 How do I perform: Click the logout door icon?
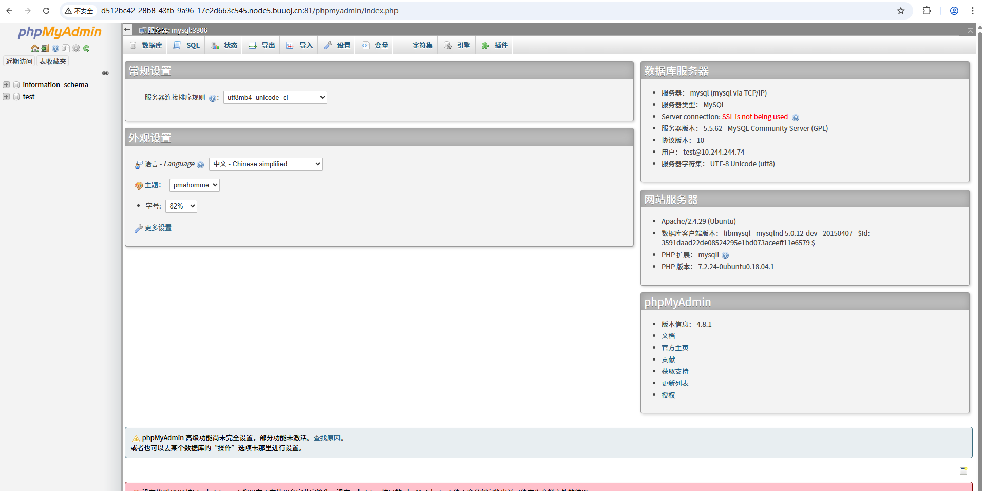45,48
